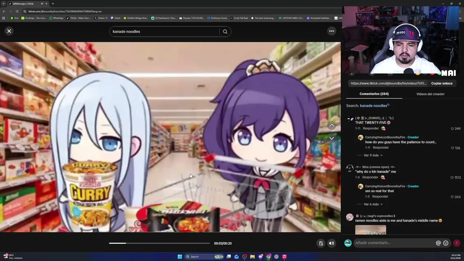Open File Explorer from the taskbar

point(253,257)
